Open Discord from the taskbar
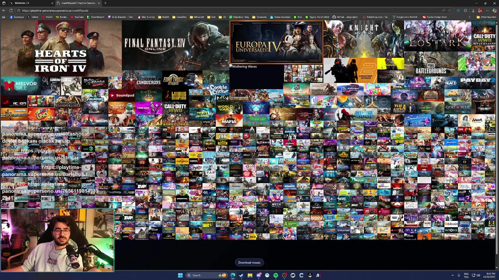The height and width of the screenshot is (280, 499). [258, 275]
